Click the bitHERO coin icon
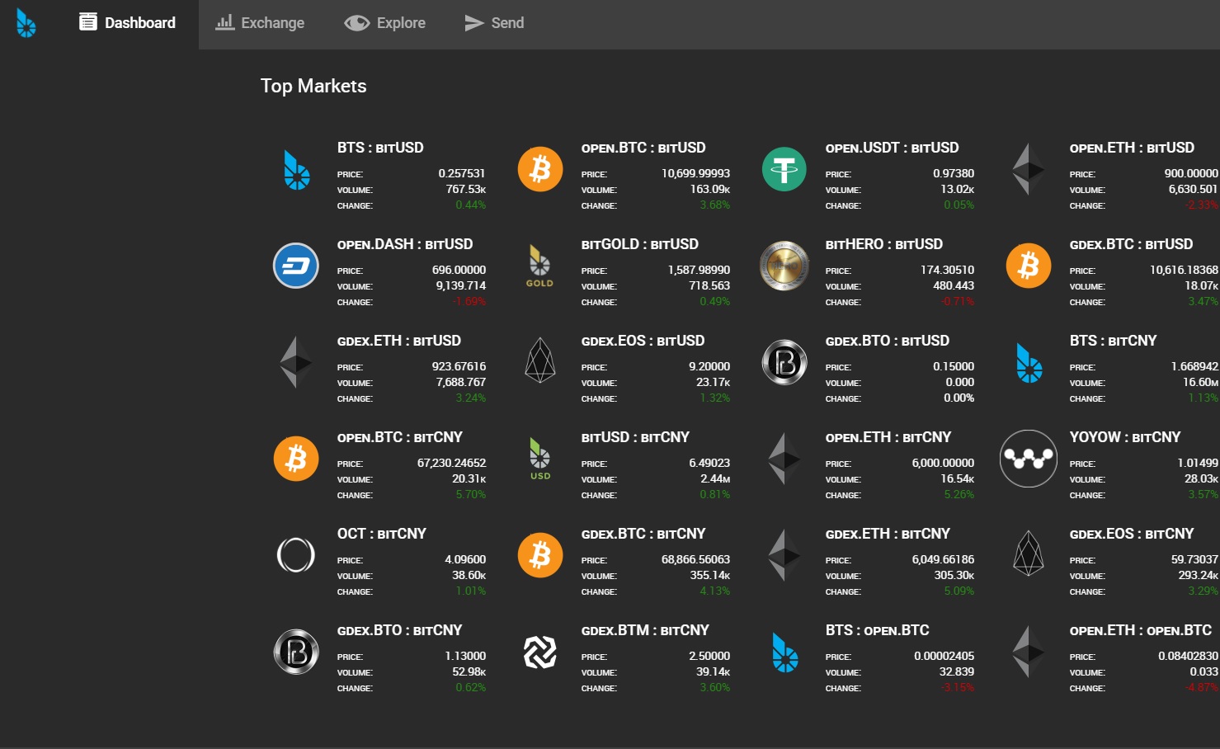 784,266
